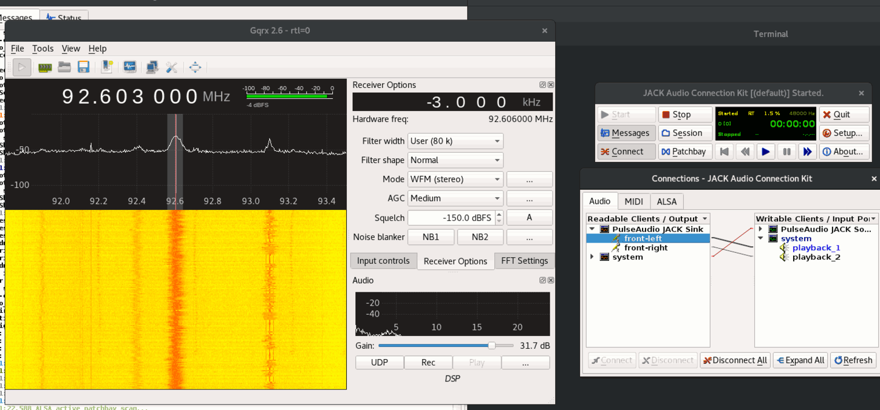This screenshot has height=410, width=880.
Task: Click the Disconnect All button
Action: coord(735,360)
